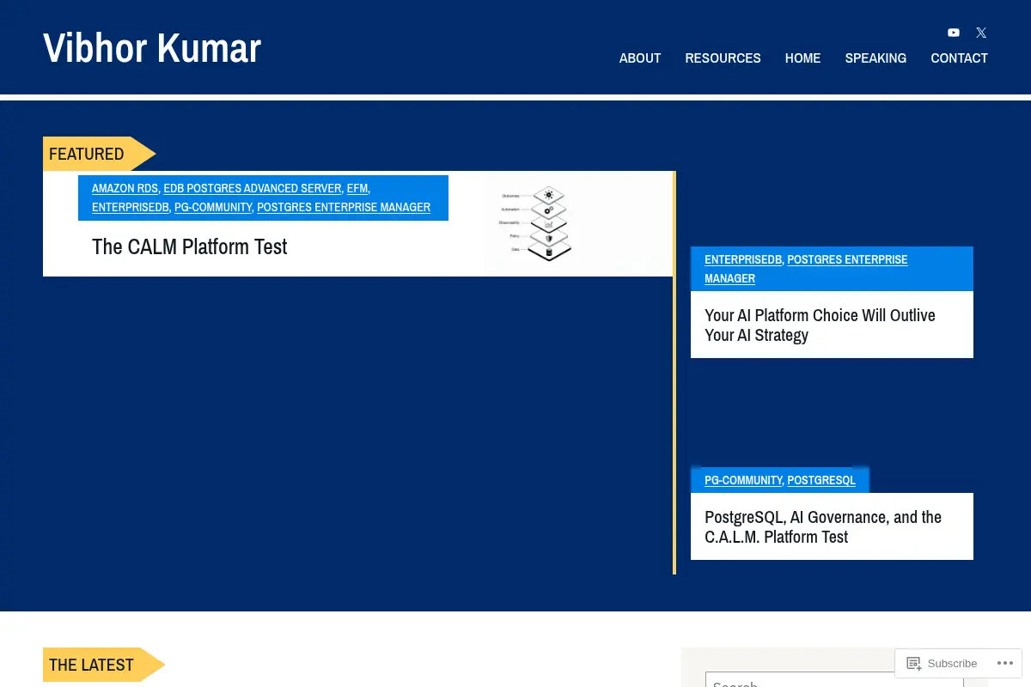Open PG-Community category on AI Governance post

(743, 480)
